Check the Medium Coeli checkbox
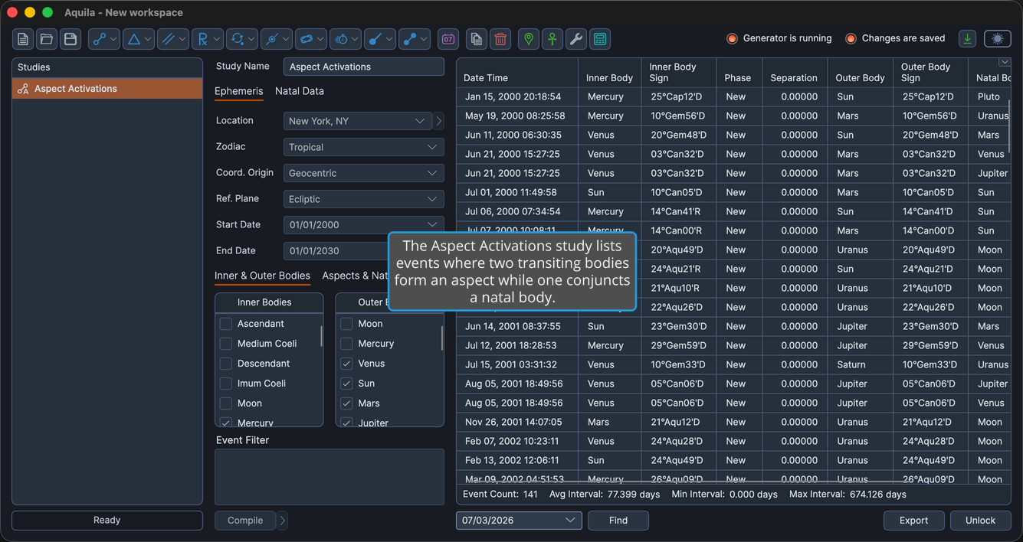The width and height of the screenshot is (1023, 542). click(x=226, y=344)
